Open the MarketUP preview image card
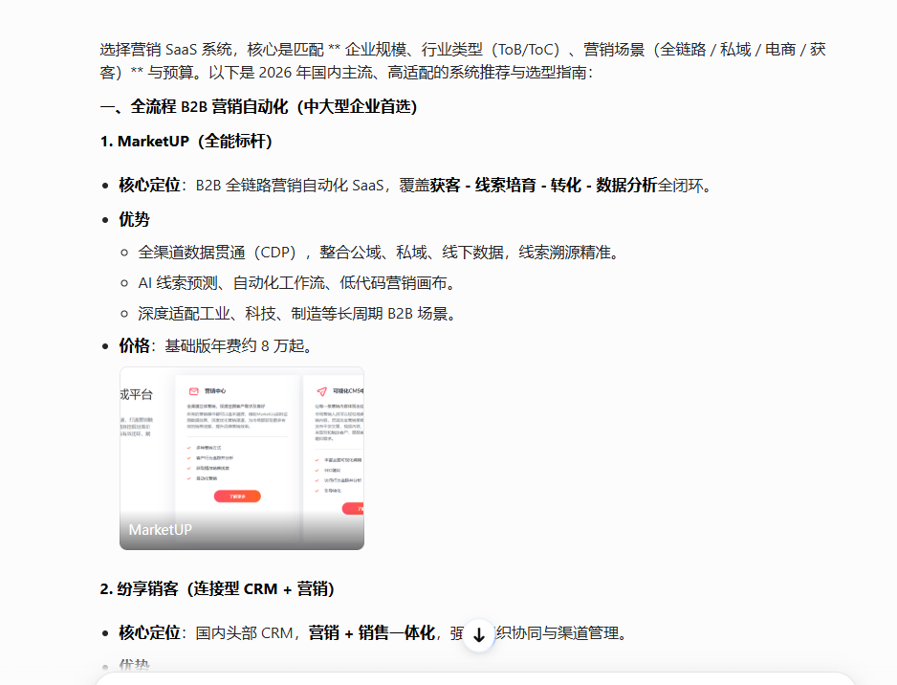 242,458
